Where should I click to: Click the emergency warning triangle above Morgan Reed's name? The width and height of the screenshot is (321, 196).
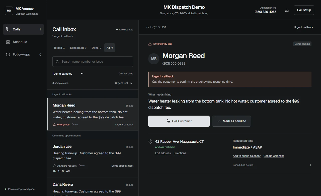(150, 44)
